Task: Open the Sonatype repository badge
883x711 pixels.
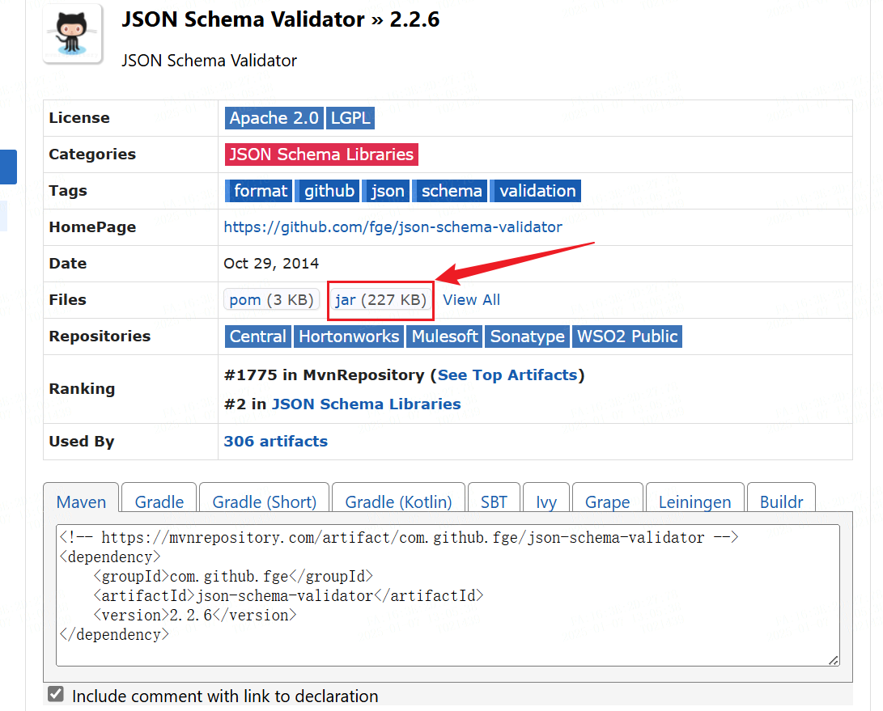Action: tap(527, 336)
